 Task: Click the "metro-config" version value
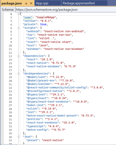coord(58,130)
